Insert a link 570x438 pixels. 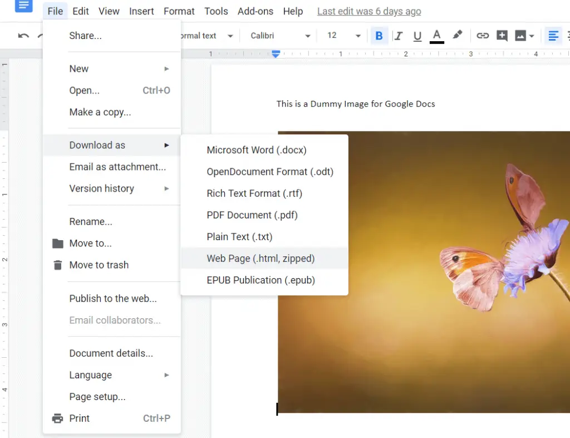coord(482,35)
